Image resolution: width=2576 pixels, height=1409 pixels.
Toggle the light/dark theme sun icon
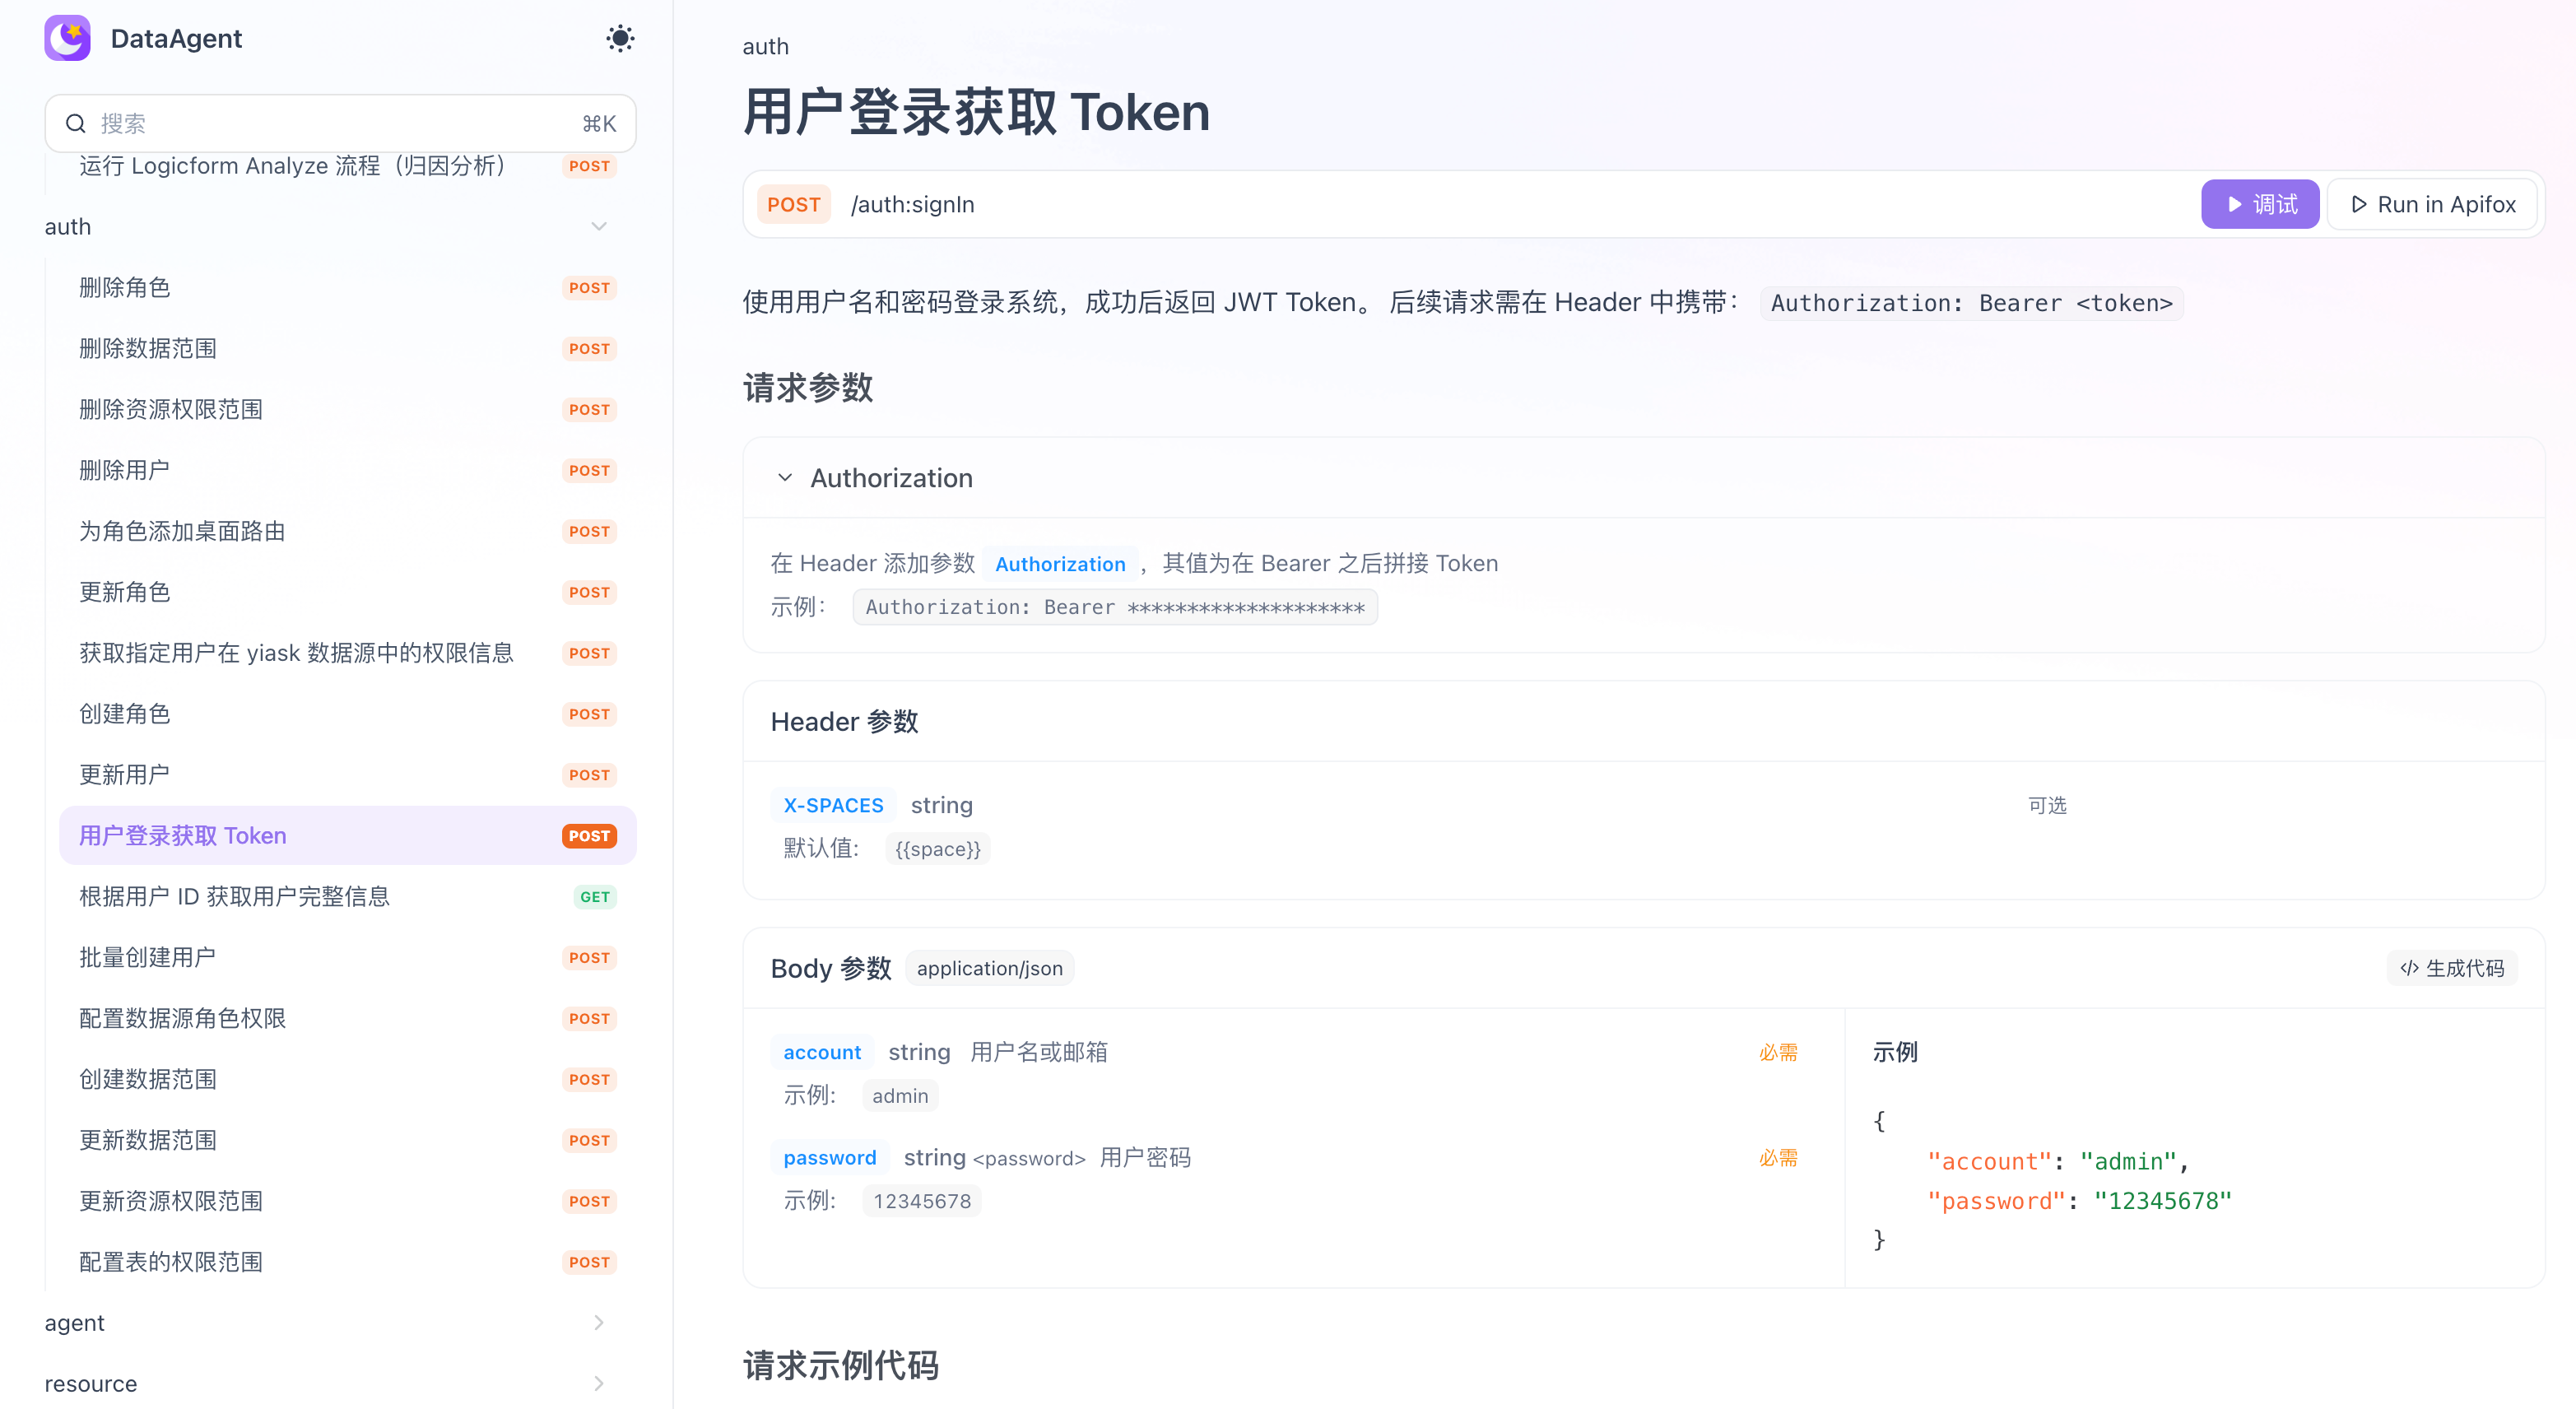(620, 38)
